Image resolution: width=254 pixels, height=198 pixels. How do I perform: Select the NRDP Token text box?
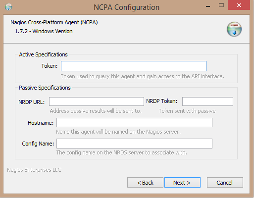click(207, 101)
